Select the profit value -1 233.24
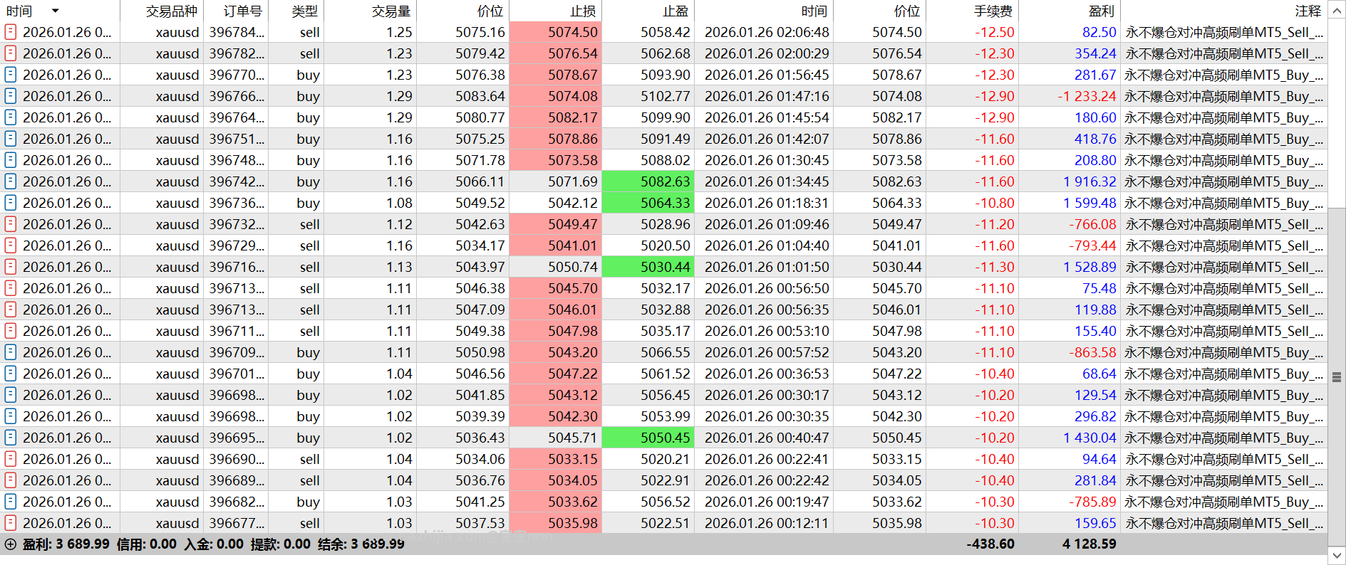Image resolution: width=1346 pixels, height=565 pixels. [1087, 96]
